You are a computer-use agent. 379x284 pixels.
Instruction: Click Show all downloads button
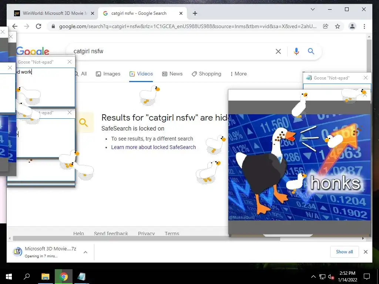click(x=345, y=252)
